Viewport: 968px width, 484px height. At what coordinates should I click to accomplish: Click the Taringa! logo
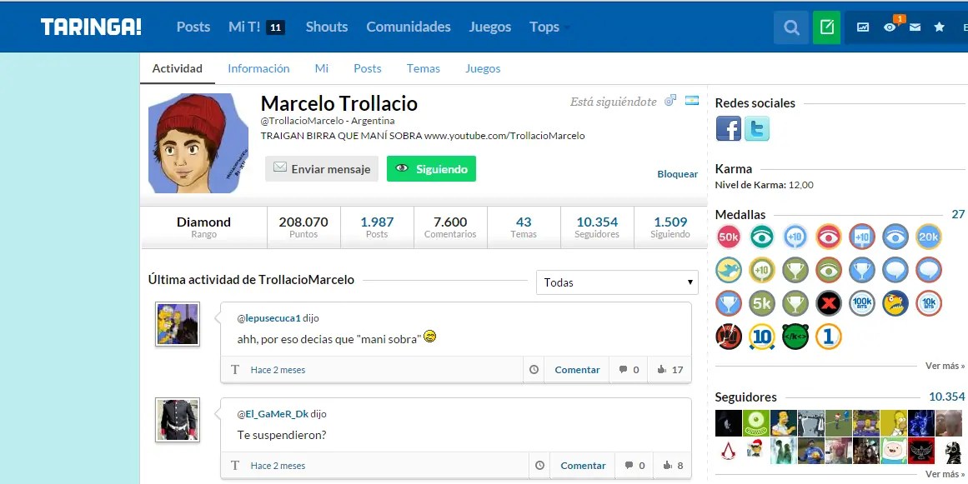coord(92,27)
